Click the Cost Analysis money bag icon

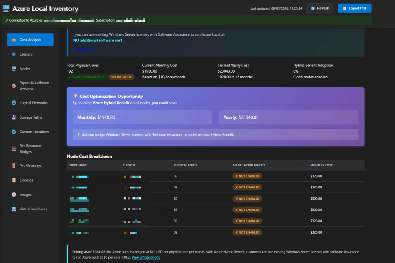click(x=14, y=40)
